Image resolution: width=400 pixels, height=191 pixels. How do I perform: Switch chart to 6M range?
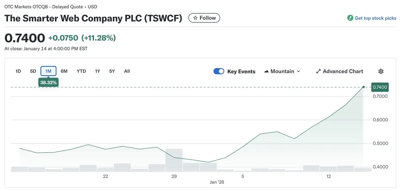[x=64, y=71]
